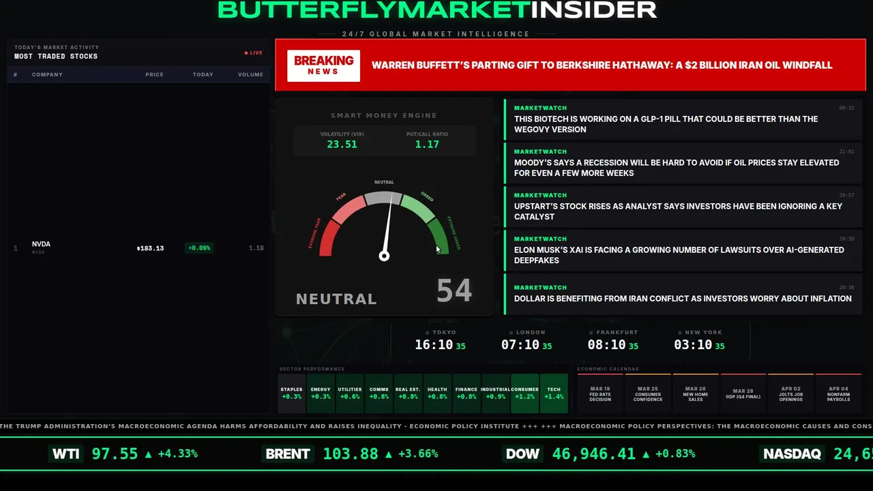Click the DOW ticker label
This screenshot has height=491, width=873.
click(x=522, y=453)
